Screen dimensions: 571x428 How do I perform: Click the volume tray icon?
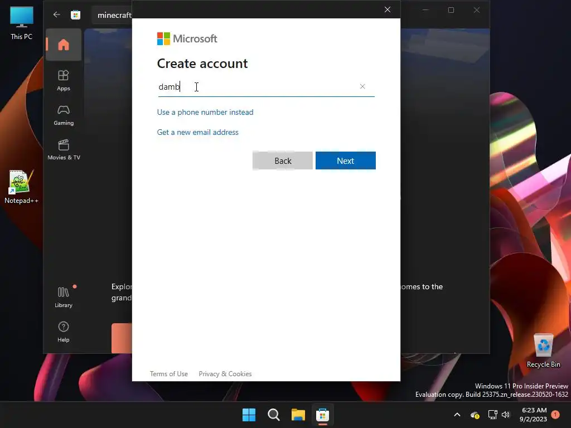pyautogui.click(x=506, y=415)
